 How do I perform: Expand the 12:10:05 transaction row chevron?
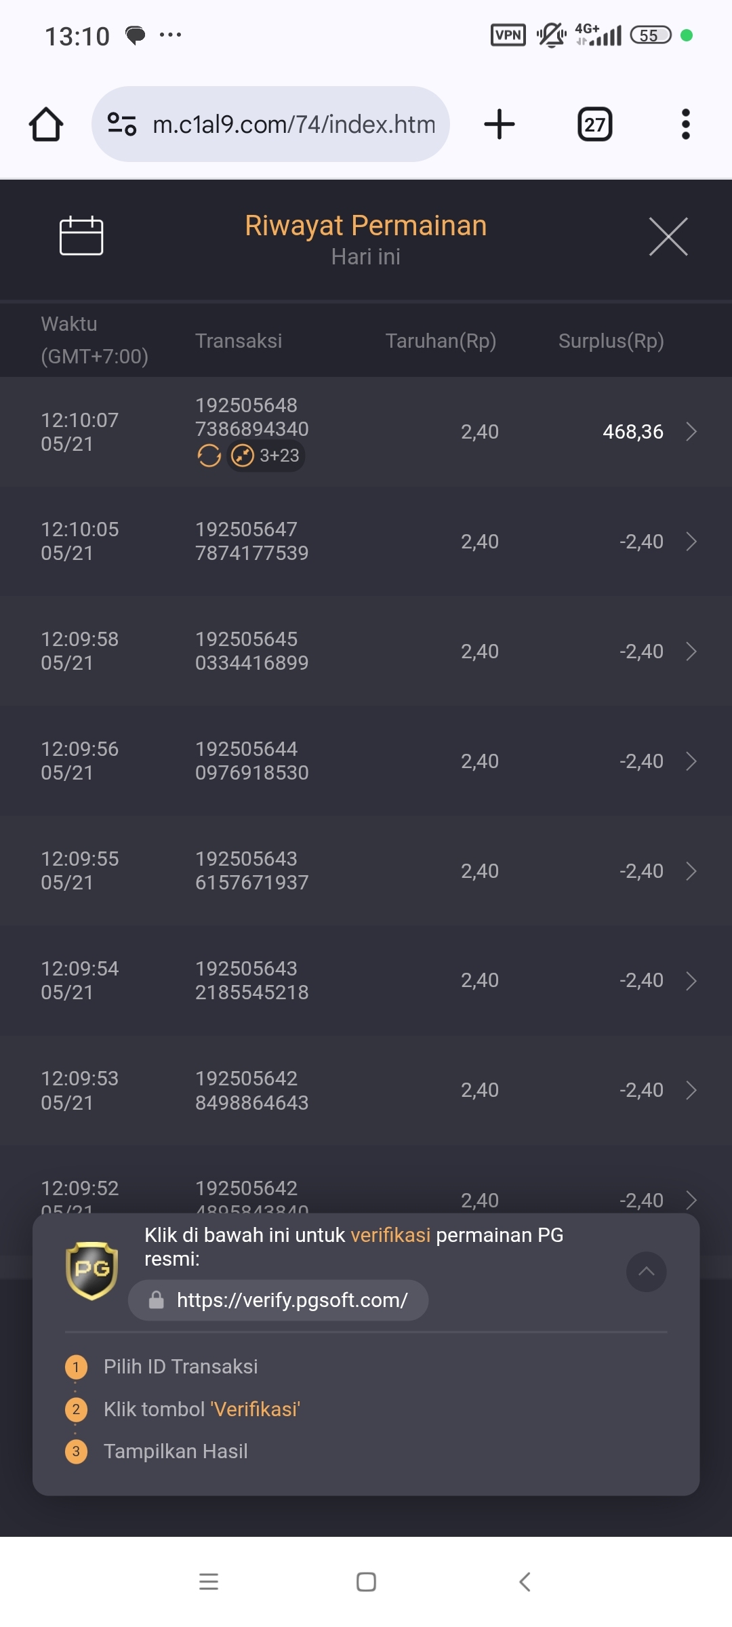tap(691, 542)
